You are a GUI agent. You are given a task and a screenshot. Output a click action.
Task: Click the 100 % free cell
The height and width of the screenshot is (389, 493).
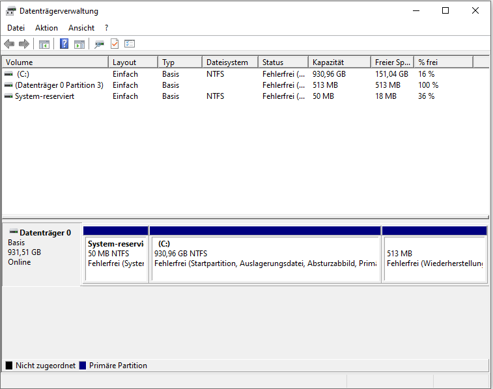point(428,85)
